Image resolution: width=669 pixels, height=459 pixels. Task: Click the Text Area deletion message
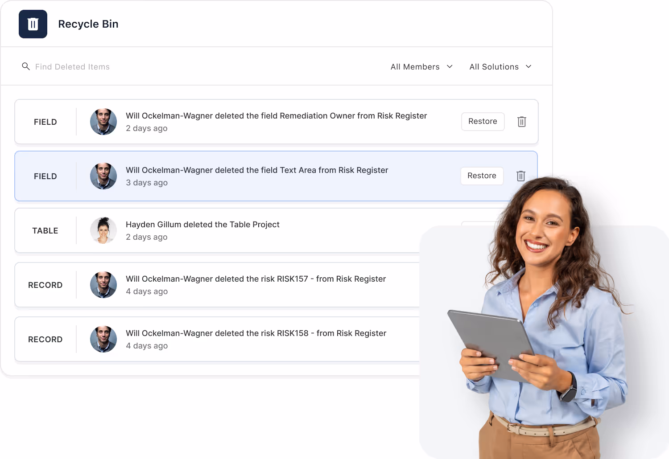point(257,170)
